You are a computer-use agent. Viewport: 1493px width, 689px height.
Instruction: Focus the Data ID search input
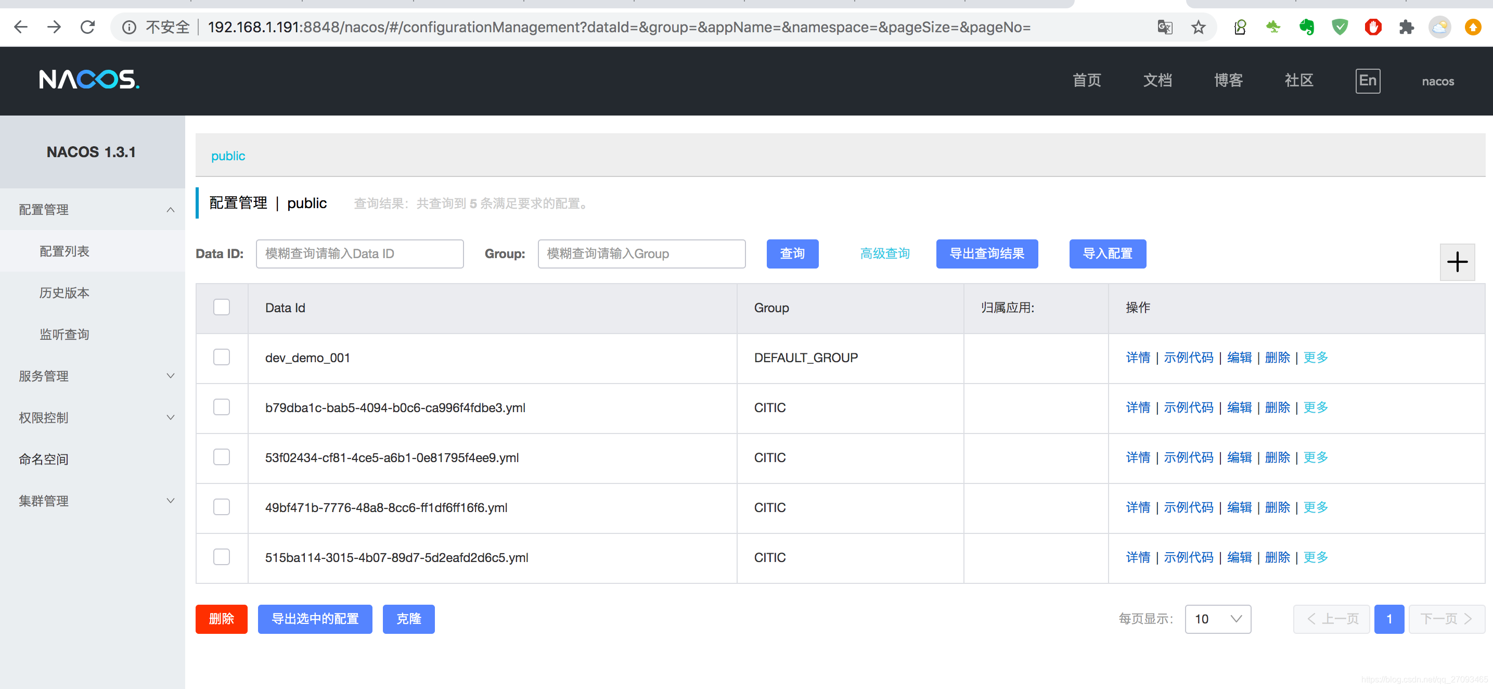pos(359,253)
